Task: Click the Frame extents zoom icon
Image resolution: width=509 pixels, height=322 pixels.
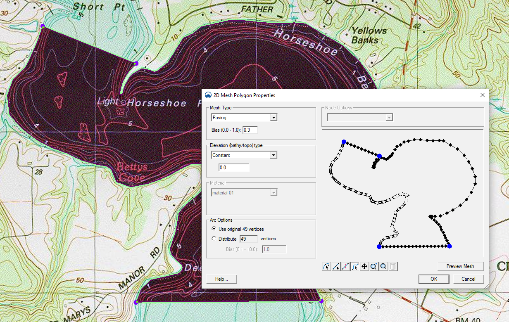Action: click(x=383, y=266)
